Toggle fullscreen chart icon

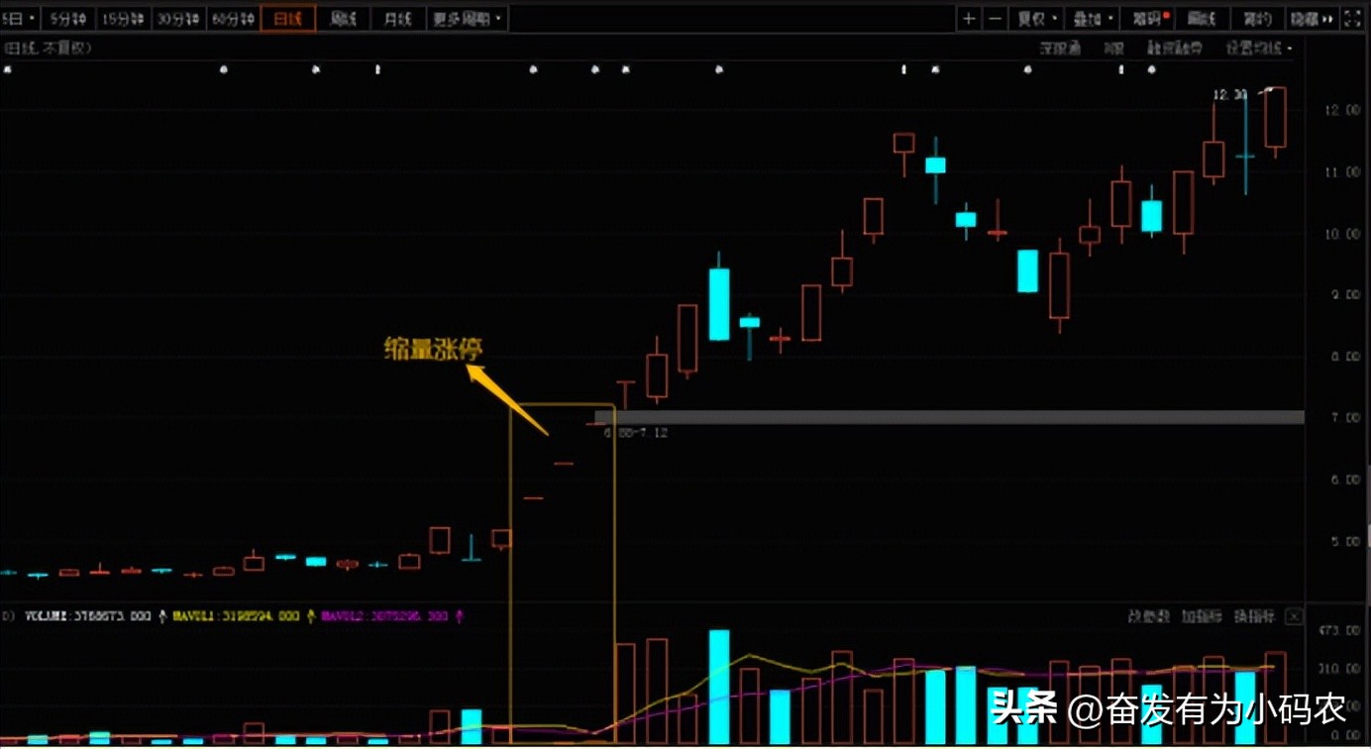tap(1353, 18)
